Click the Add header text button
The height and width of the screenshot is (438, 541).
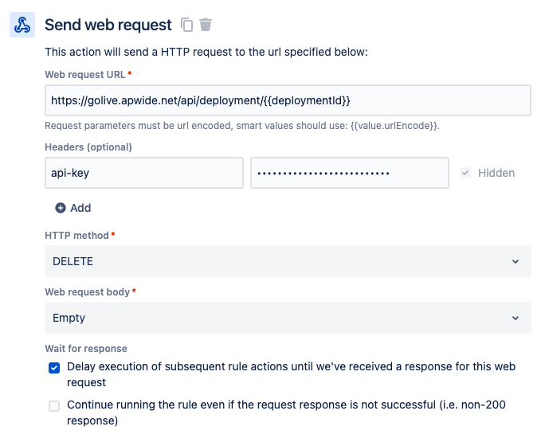coord(80,208)
